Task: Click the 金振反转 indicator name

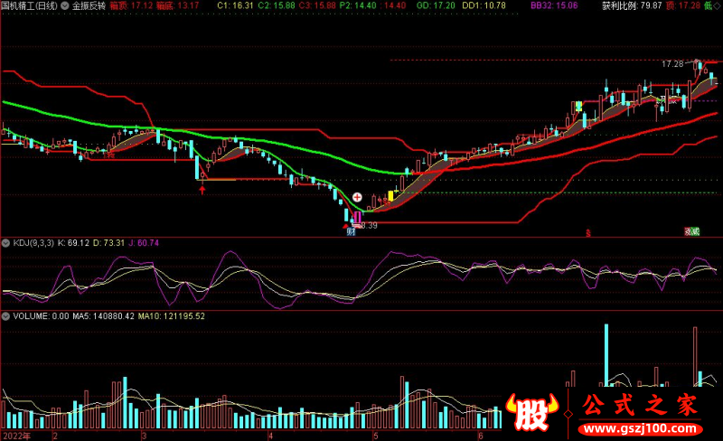Action: [89, 6]
